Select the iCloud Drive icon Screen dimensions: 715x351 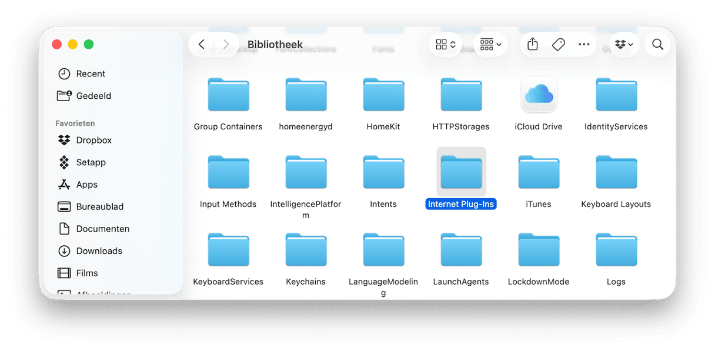(539, 94)
